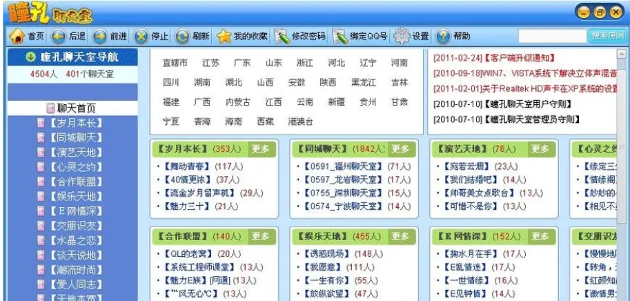Click into the room search input field
The width and height of the screenshot is (630, 301).
[x=553, y=36]
